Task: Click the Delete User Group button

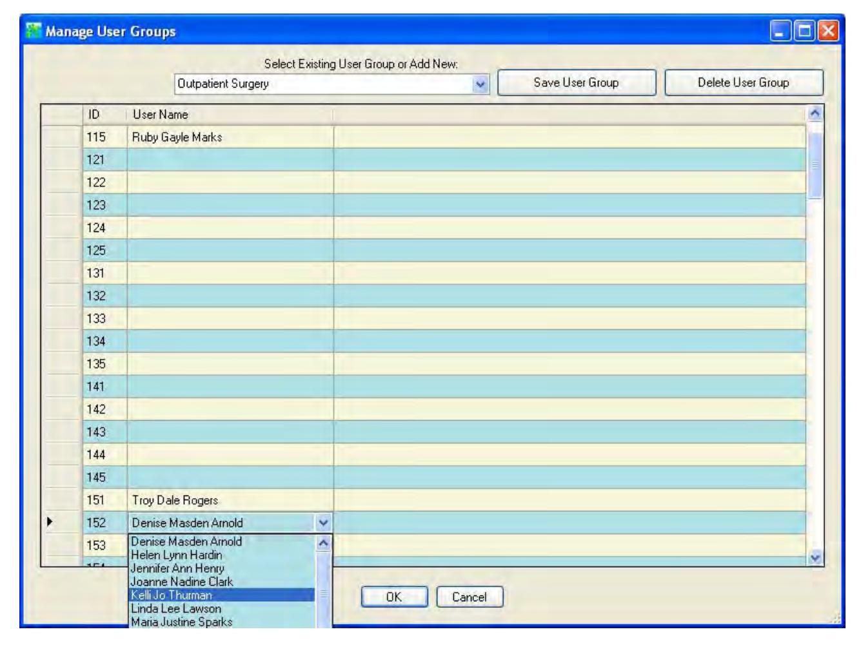Action: (x=744, y=82)
